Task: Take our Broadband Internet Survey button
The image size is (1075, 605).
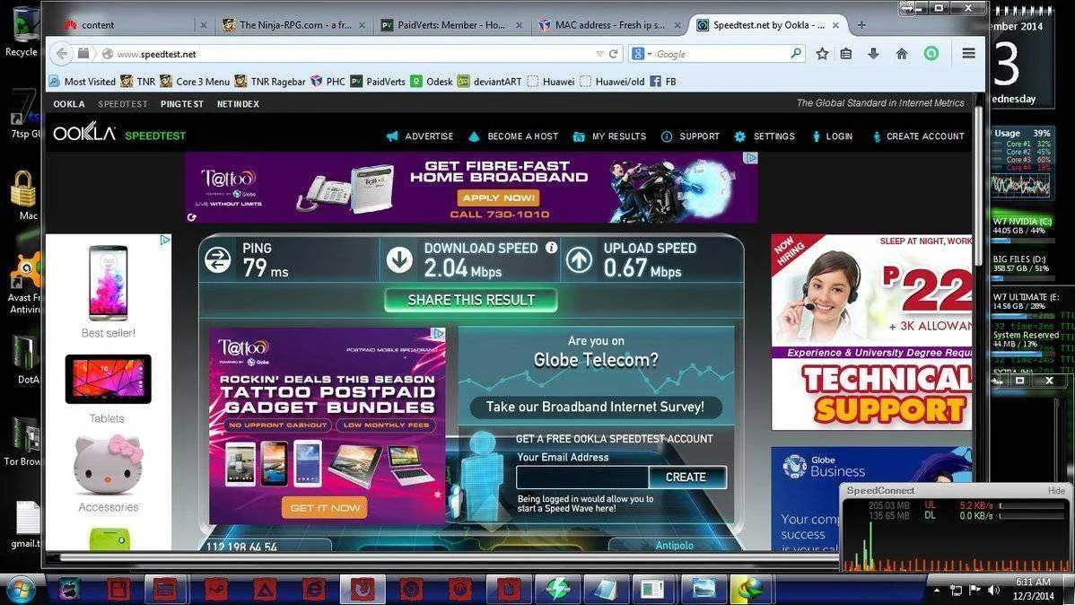Action: pyautogui.click(x=595, y=407)
